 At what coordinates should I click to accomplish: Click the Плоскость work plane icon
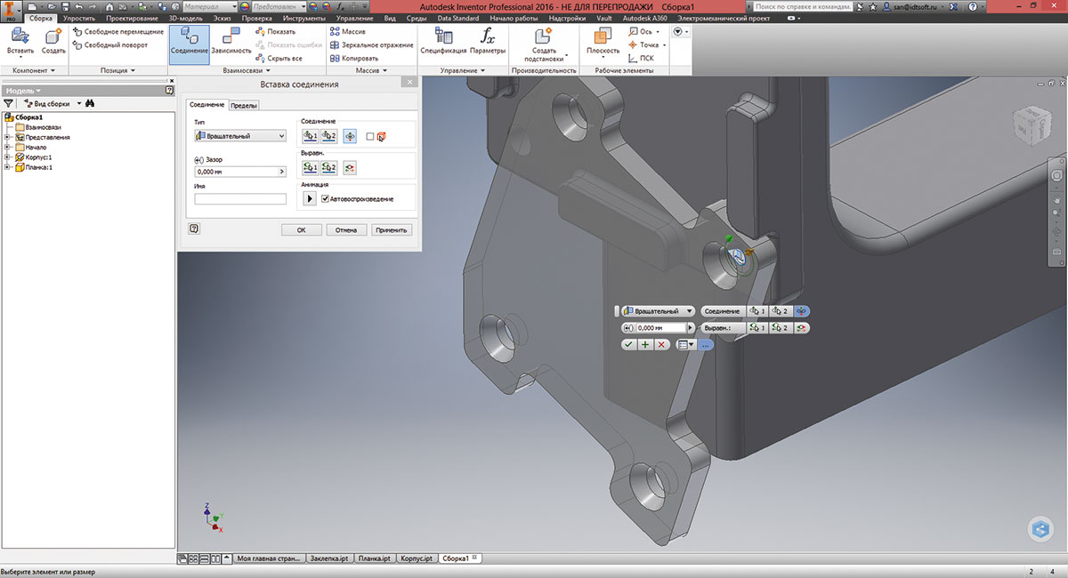point(603,37)
